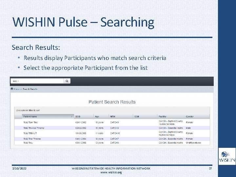This screenshot has height=177, width=236.
Task: Select patient Test, Terri Tina
Action: point(30,123)
